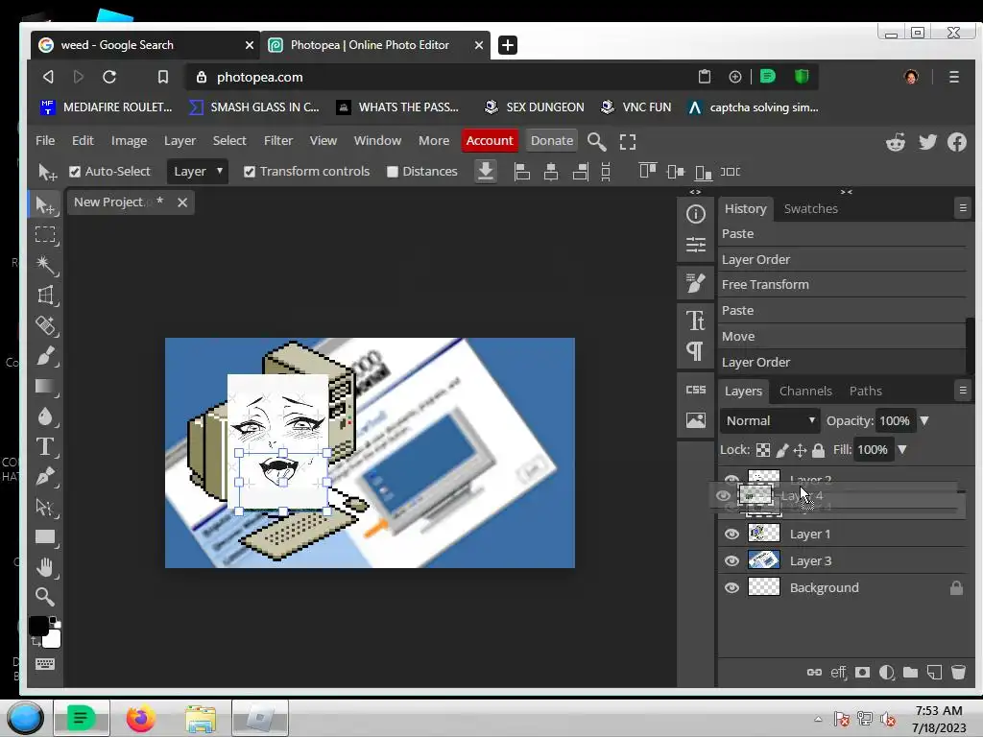Open the CSS panel icon
This screenshot has width=983, height=737.
(x=695, y=390)
